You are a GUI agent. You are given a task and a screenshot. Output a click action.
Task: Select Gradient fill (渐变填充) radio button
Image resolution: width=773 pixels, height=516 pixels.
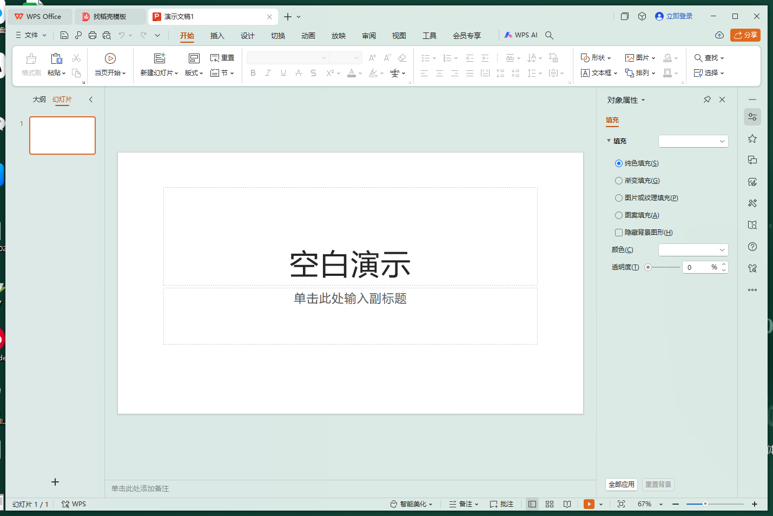[x=619, y=181]
